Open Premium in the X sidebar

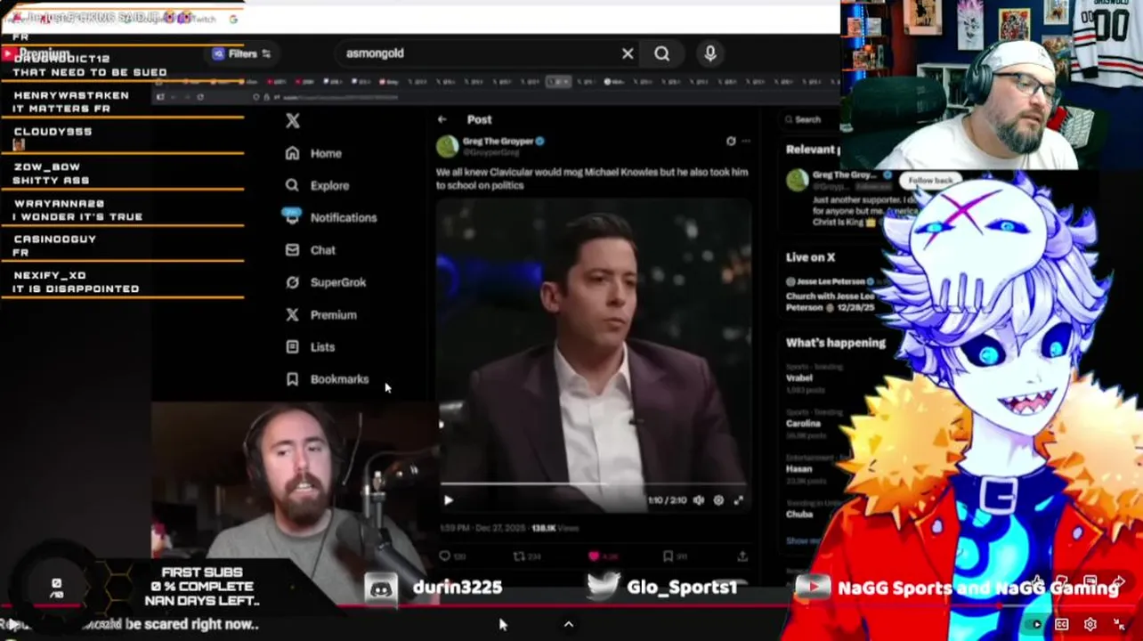pos(321,315)
